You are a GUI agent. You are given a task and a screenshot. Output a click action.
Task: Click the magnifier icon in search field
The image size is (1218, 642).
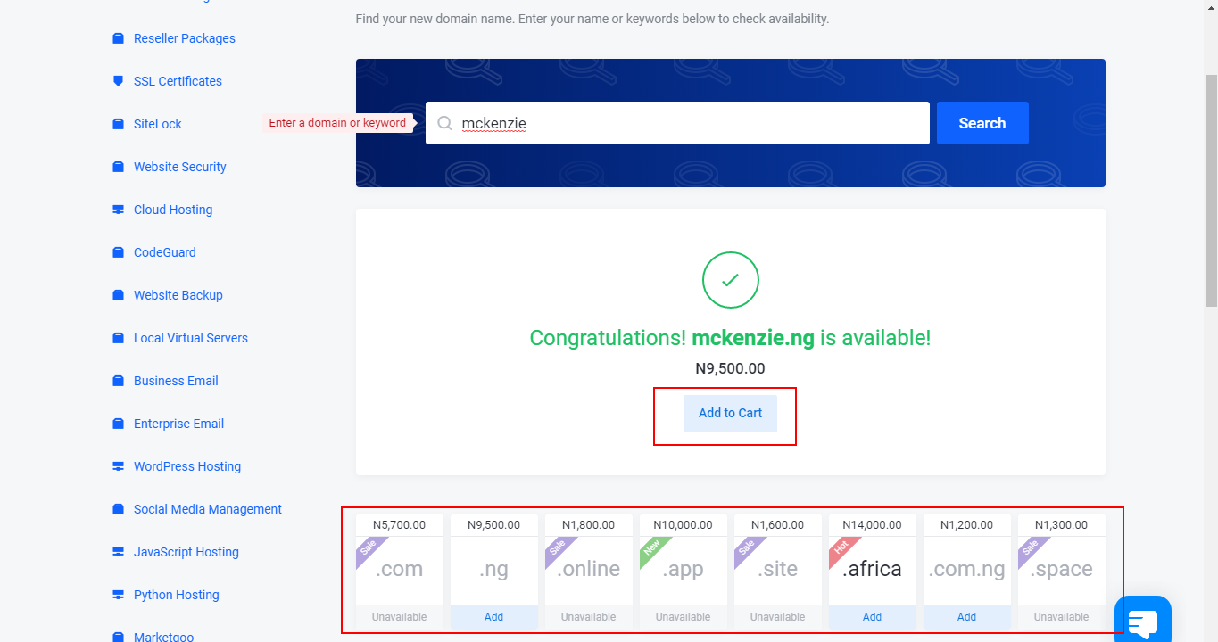coord(444,123)
